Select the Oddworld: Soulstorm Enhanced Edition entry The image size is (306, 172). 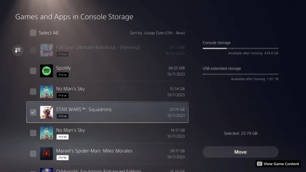coord(98,170)
